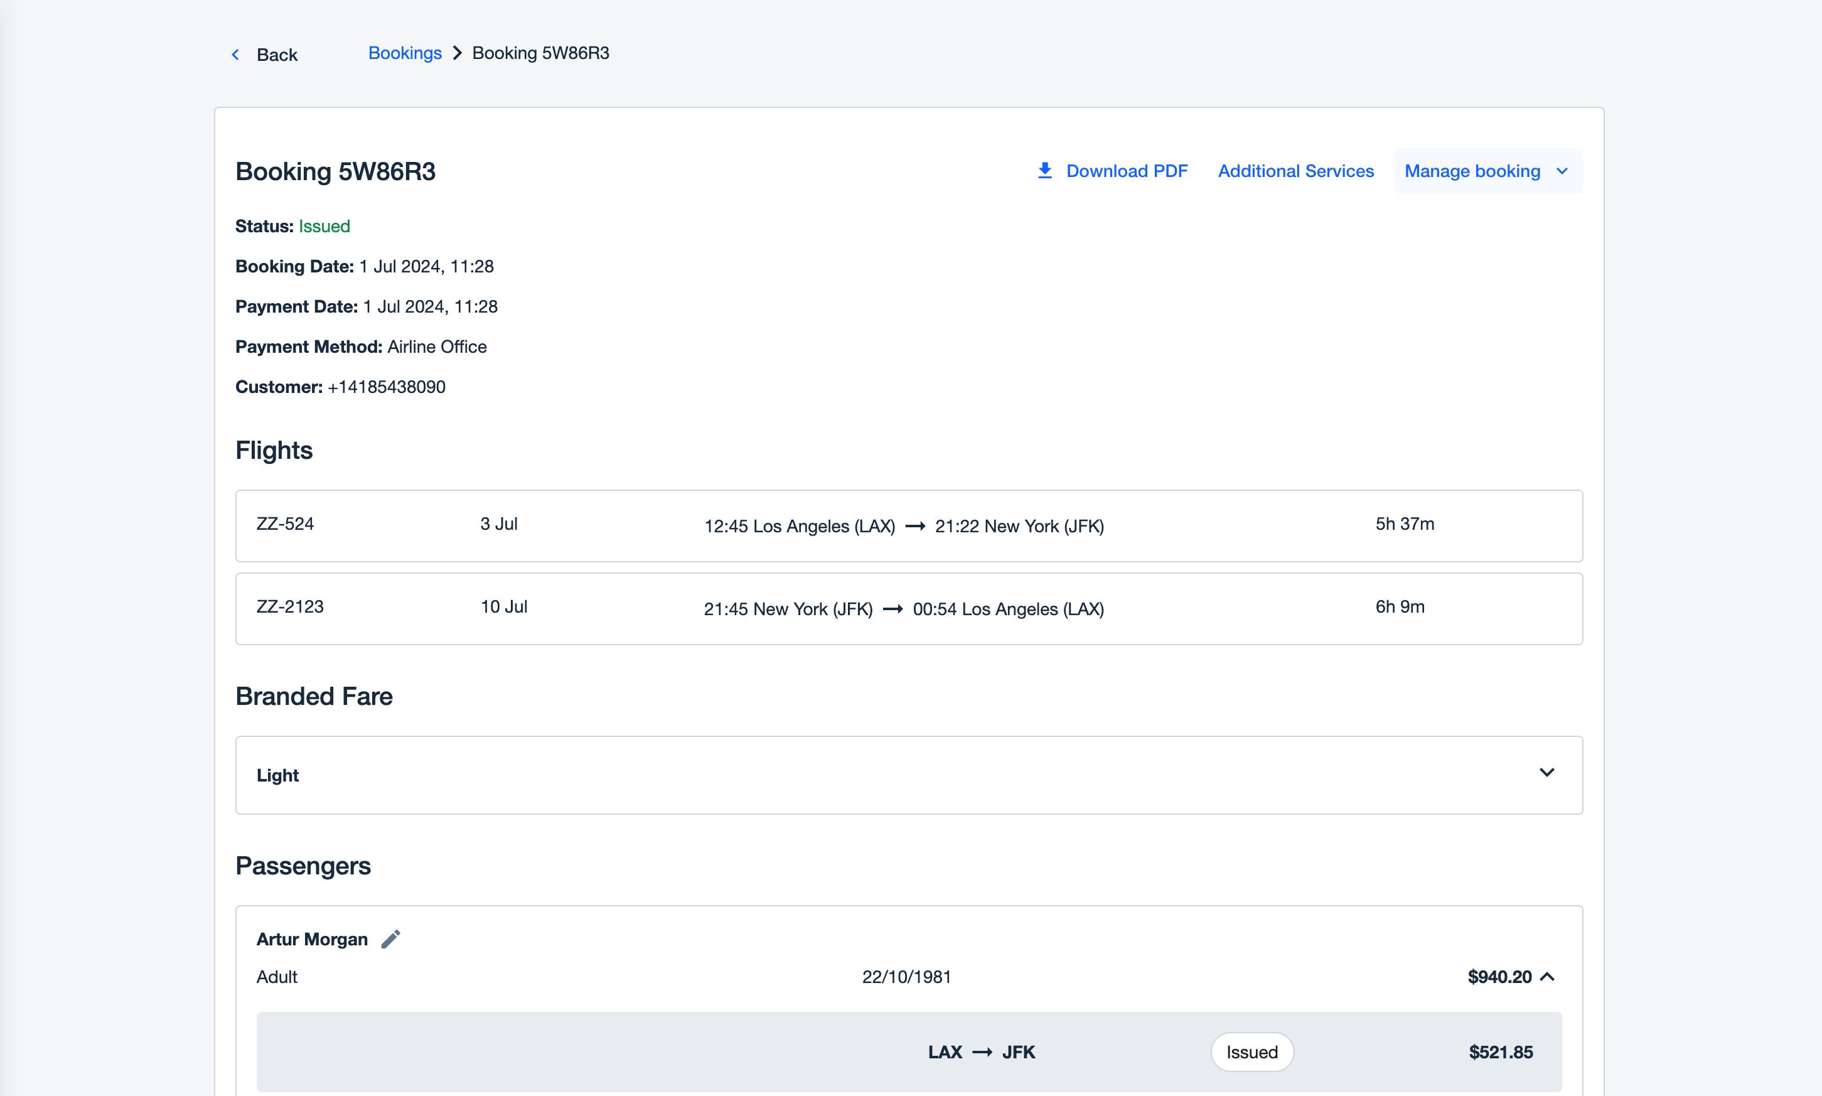Click the Issued status badge on LAX-JFK segment

point(1252,1053)
